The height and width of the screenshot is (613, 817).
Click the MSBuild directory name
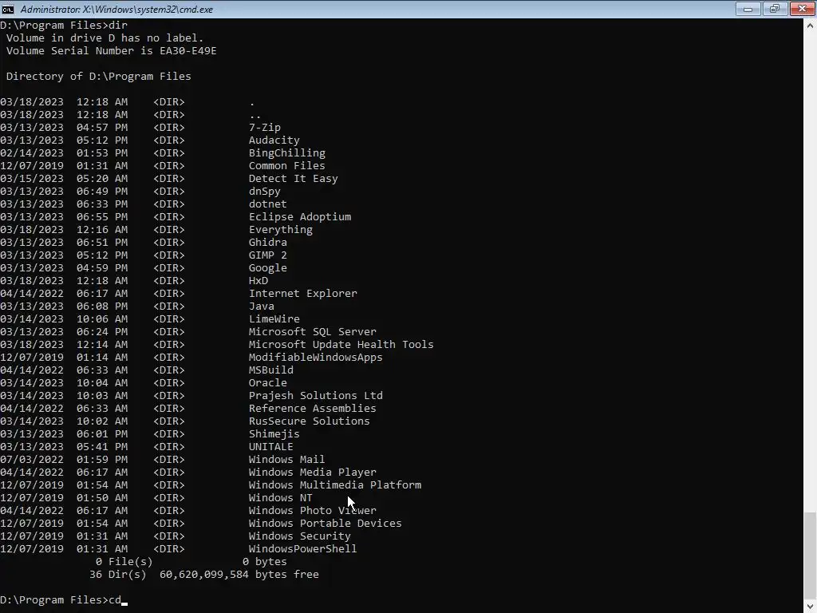click(x=271, y=370)
